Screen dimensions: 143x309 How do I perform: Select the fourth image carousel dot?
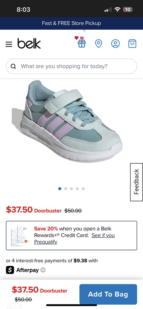77,188
